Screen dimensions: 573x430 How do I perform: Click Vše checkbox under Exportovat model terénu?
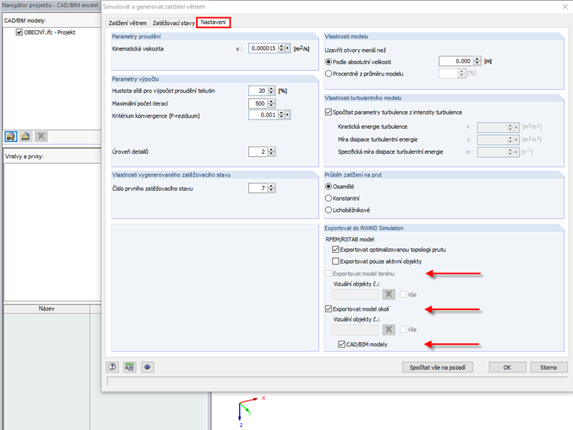[403, 294]
